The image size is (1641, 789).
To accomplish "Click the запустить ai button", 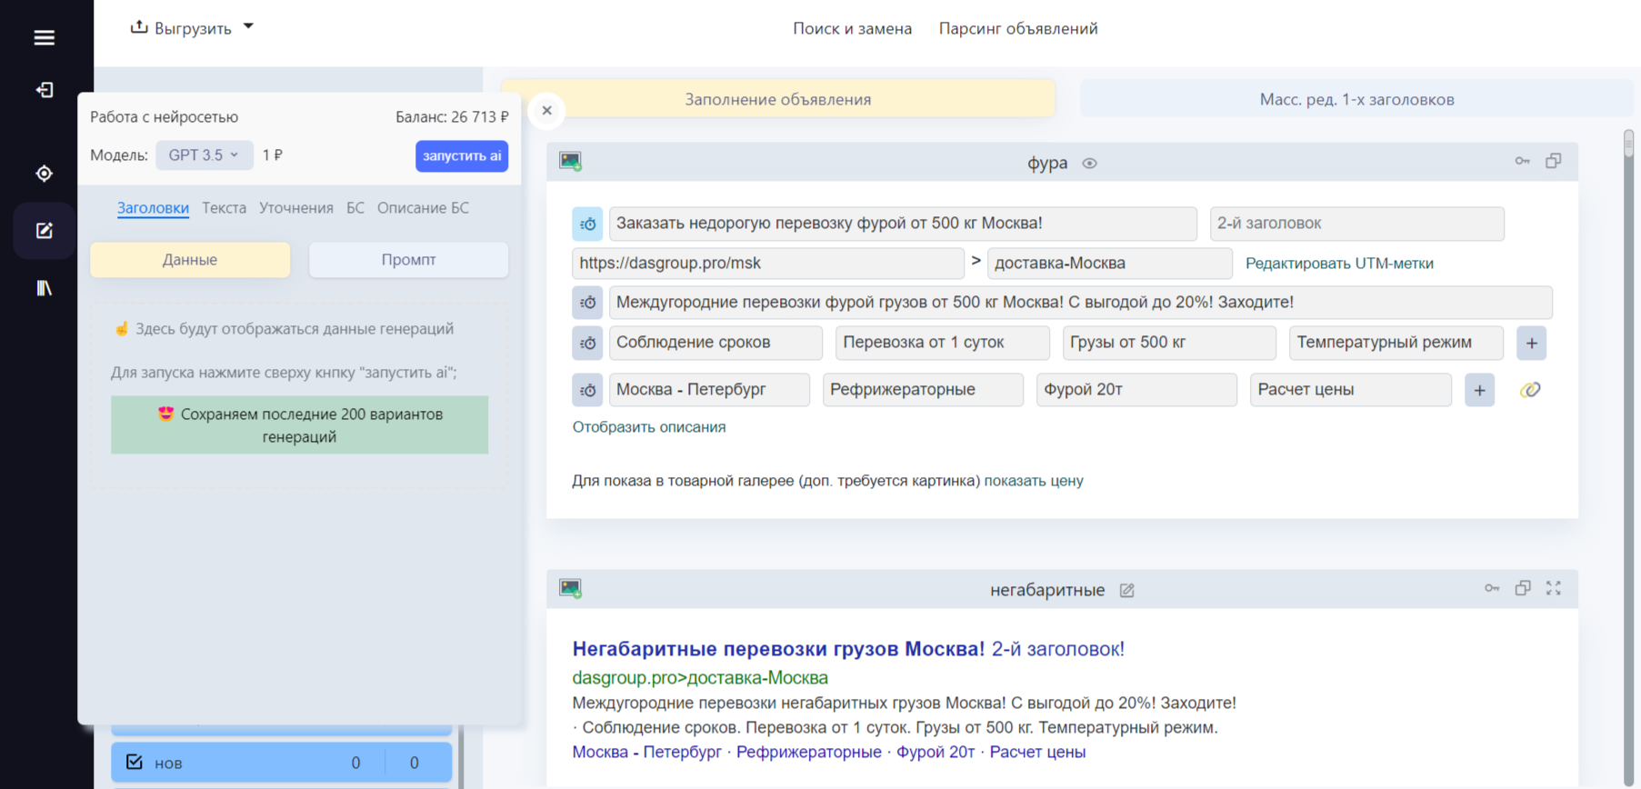I will click(462, 155).
